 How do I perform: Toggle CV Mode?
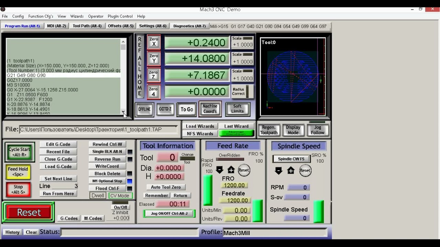click(120, 196)
